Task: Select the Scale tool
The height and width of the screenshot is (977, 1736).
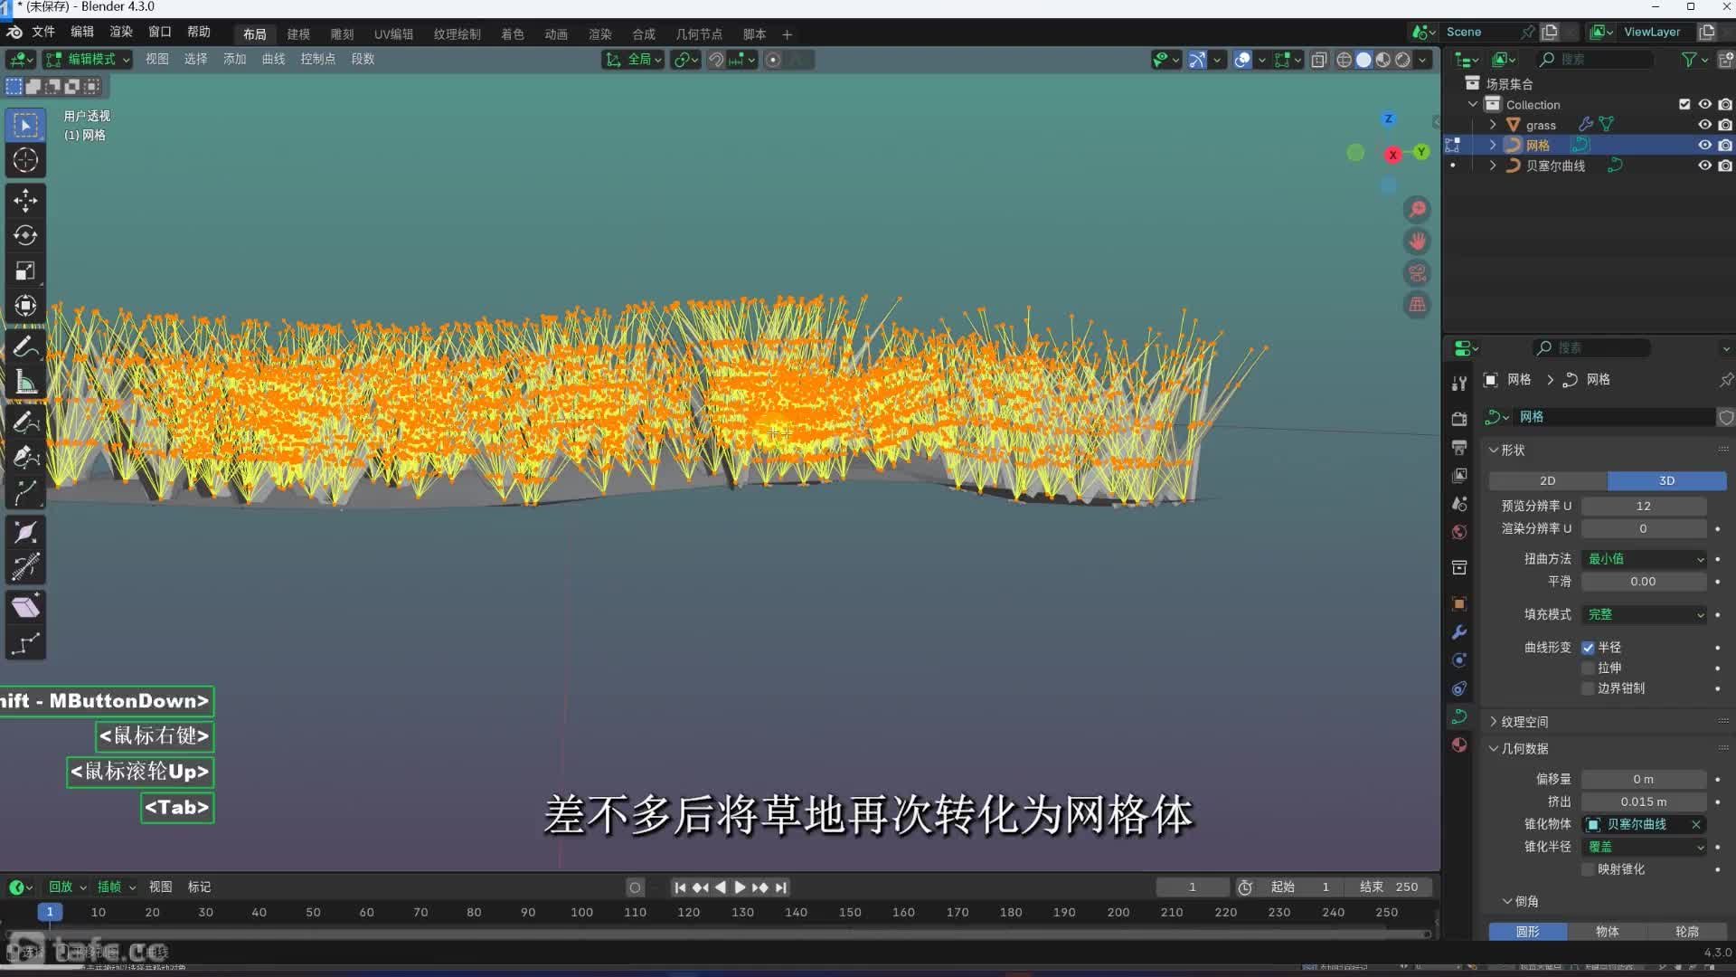Action: (x=25, y=270)
